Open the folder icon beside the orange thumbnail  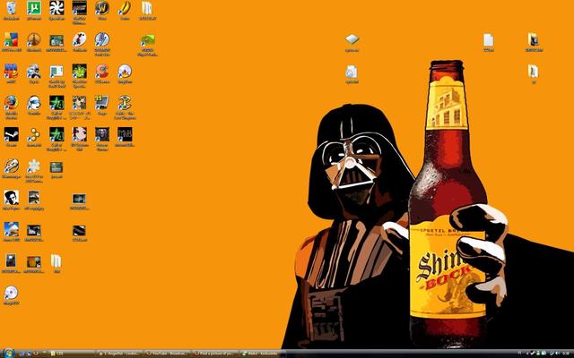(56, 260)
